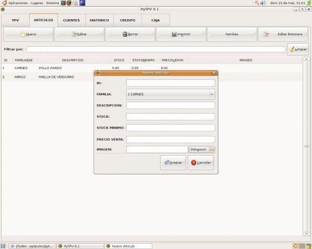
Task: Click the STOCK MINIMO input field
Action: click(171, 128)
